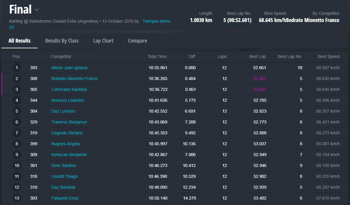Open the Tiempos demo X2 link

[x=156, y=21]
